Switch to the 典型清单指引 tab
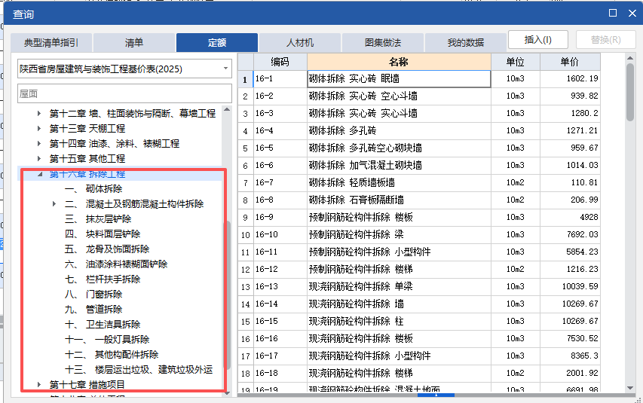This screenshot has height=403, width=643. 51,43
